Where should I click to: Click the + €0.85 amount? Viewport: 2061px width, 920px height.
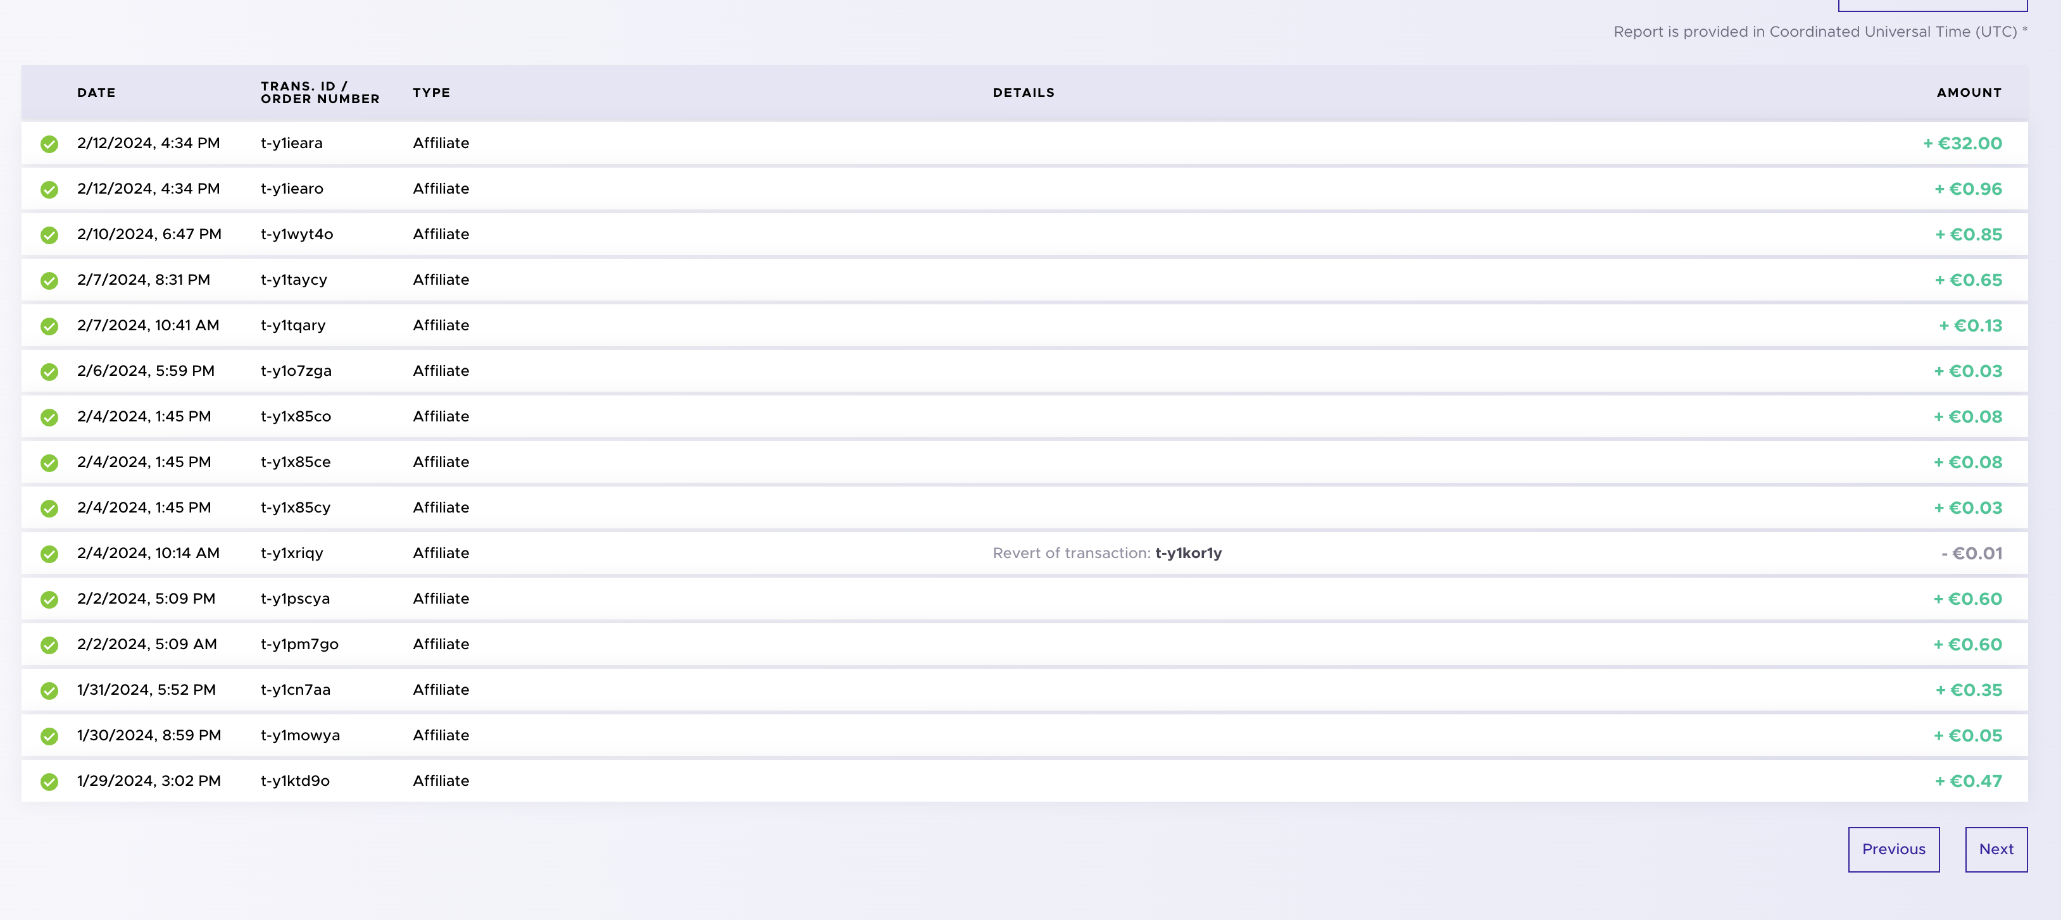point(1968,235)
